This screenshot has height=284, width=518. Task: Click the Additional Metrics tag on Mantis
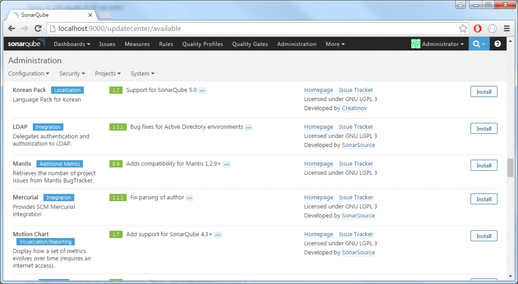click(60, 164)
